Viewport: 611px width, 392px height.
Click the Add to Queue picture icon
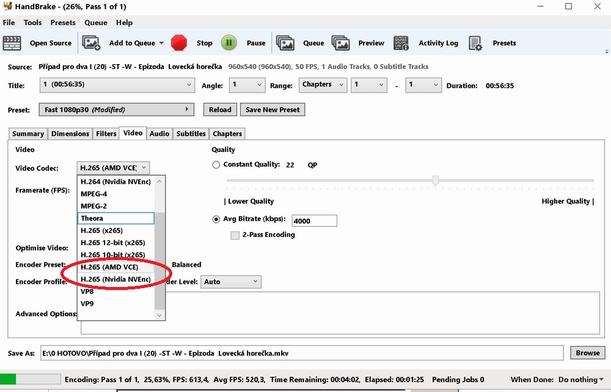point(92,43)
